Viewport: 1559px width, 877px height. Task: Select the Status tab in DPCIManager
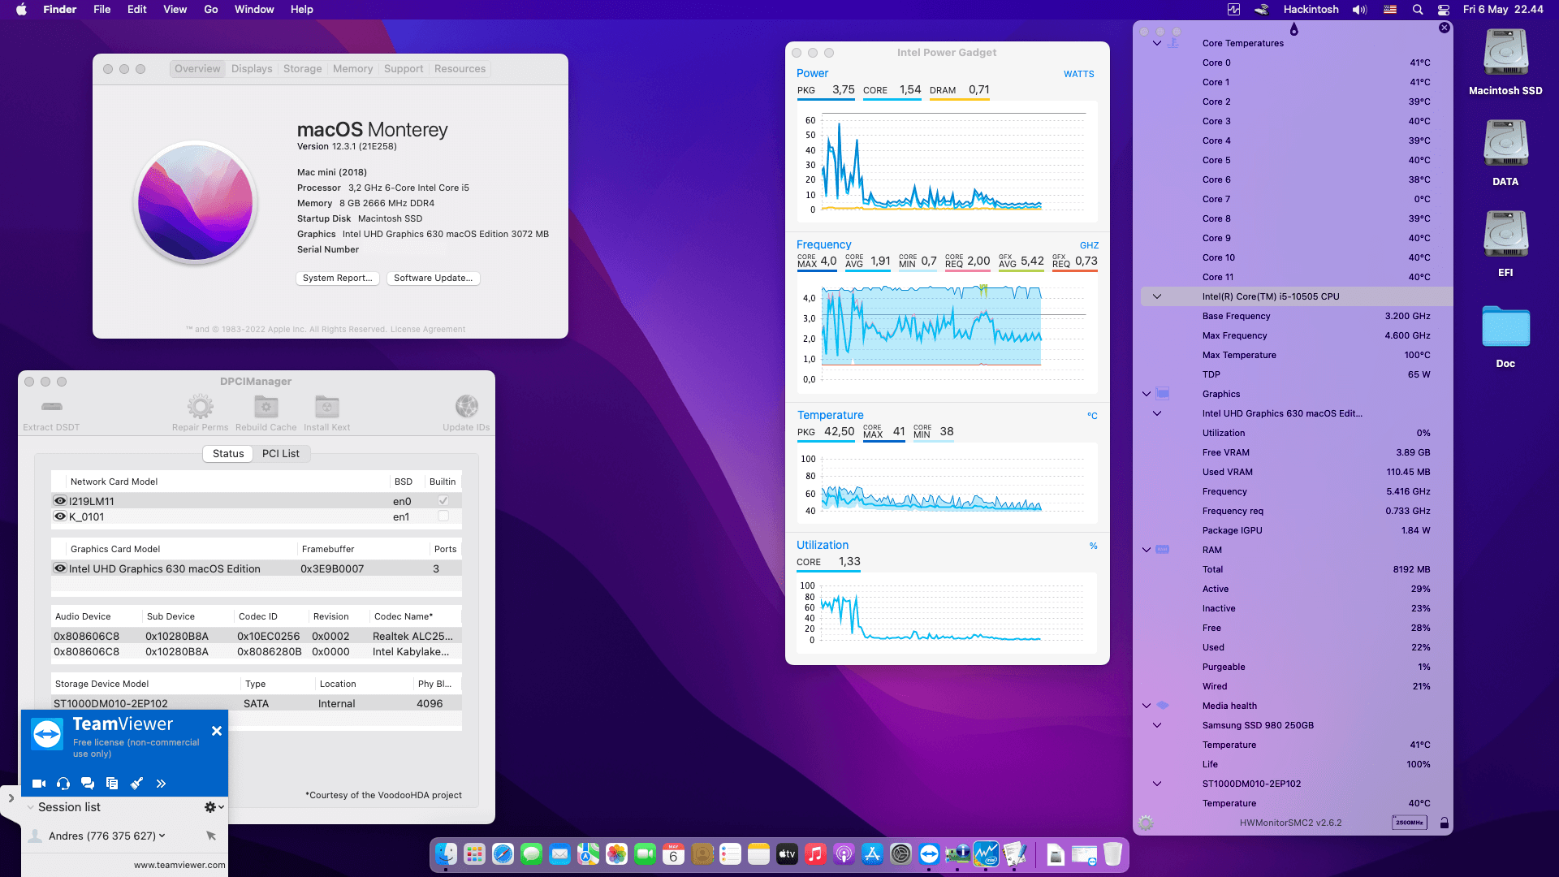pyautogui.click(x=228, y=454)
